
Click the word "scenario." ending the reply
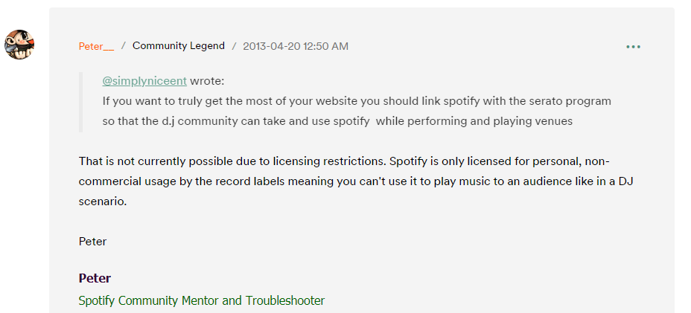(103, 201)
